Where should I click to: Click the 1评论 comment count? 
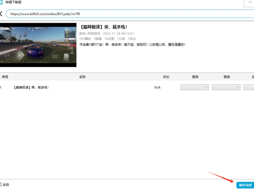click(x=132, y=39)
